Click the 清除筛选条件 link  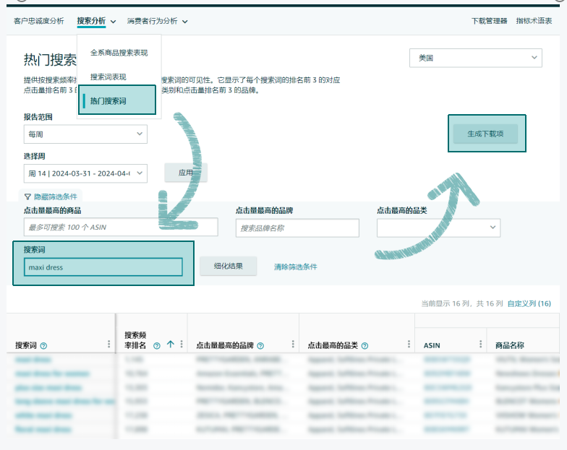coord(295,267)
